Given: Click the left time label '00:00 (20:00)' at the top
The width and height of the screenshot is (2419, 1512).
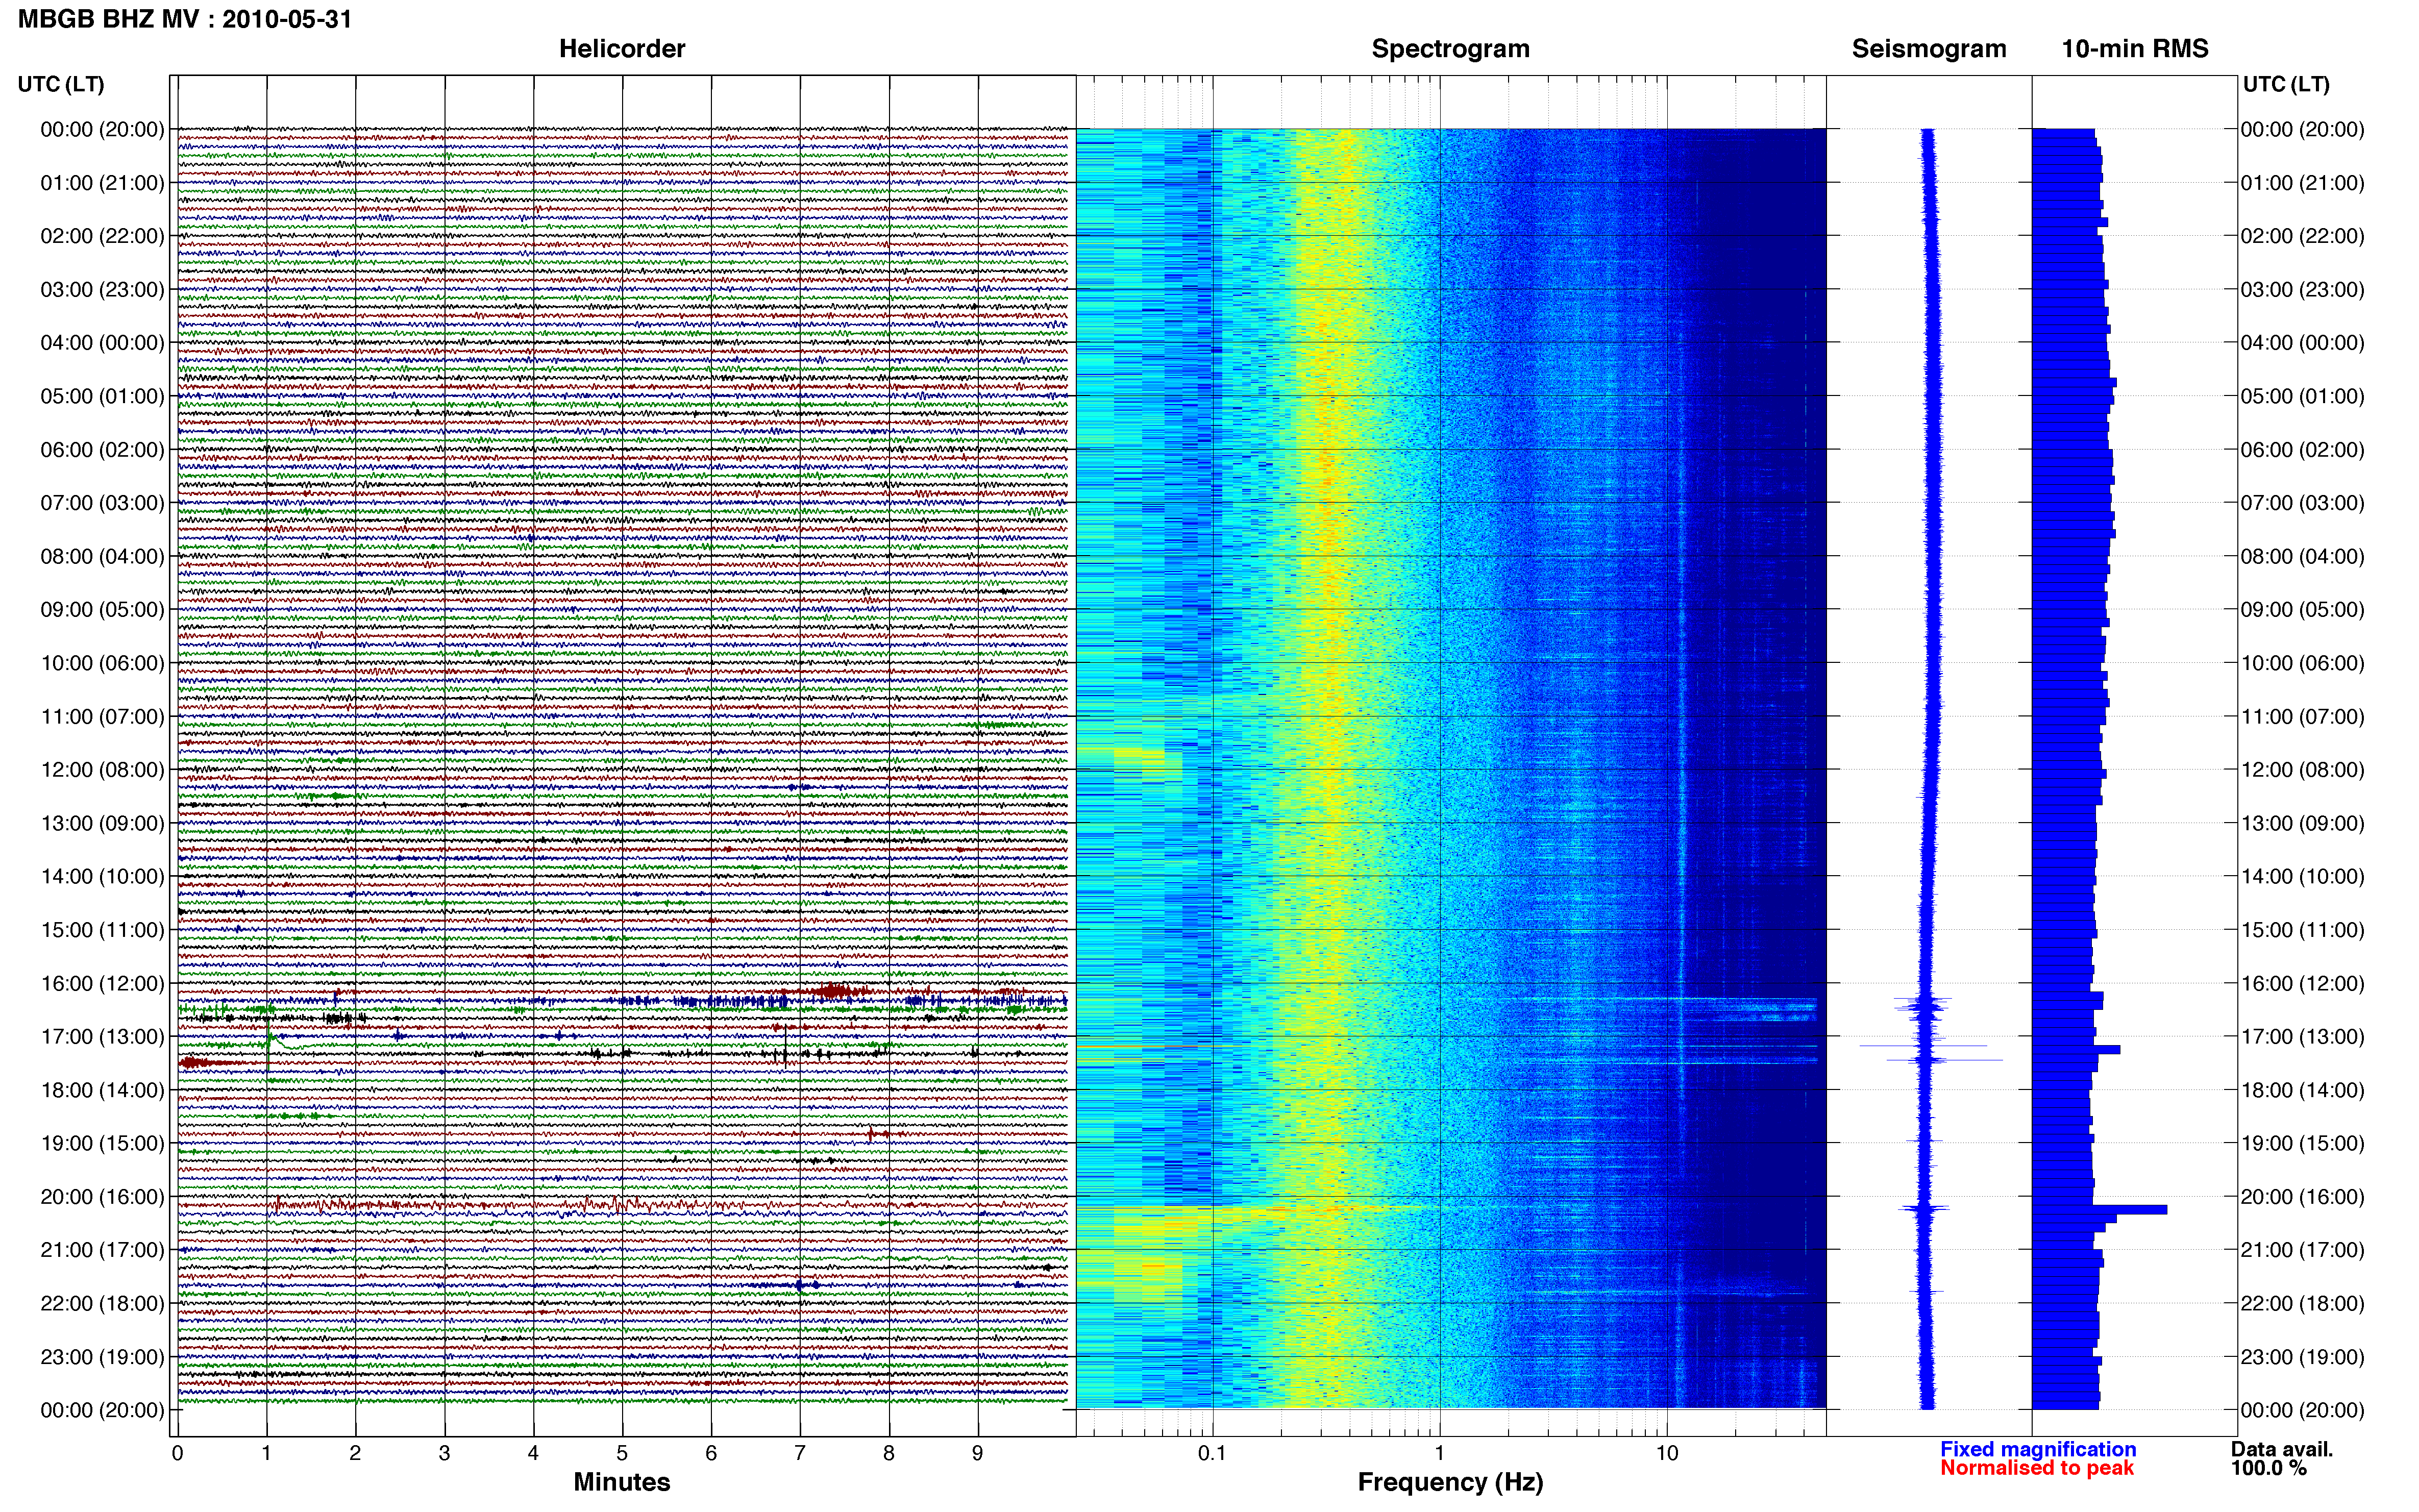Looking at the screenshot, I should click(x=102, y=129).
